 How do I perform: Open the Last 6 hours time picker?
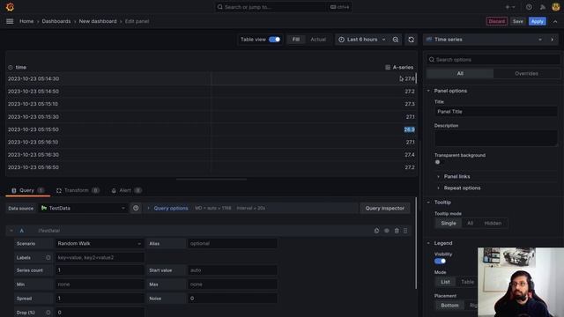pyautogui.click(x=362, y=40)
